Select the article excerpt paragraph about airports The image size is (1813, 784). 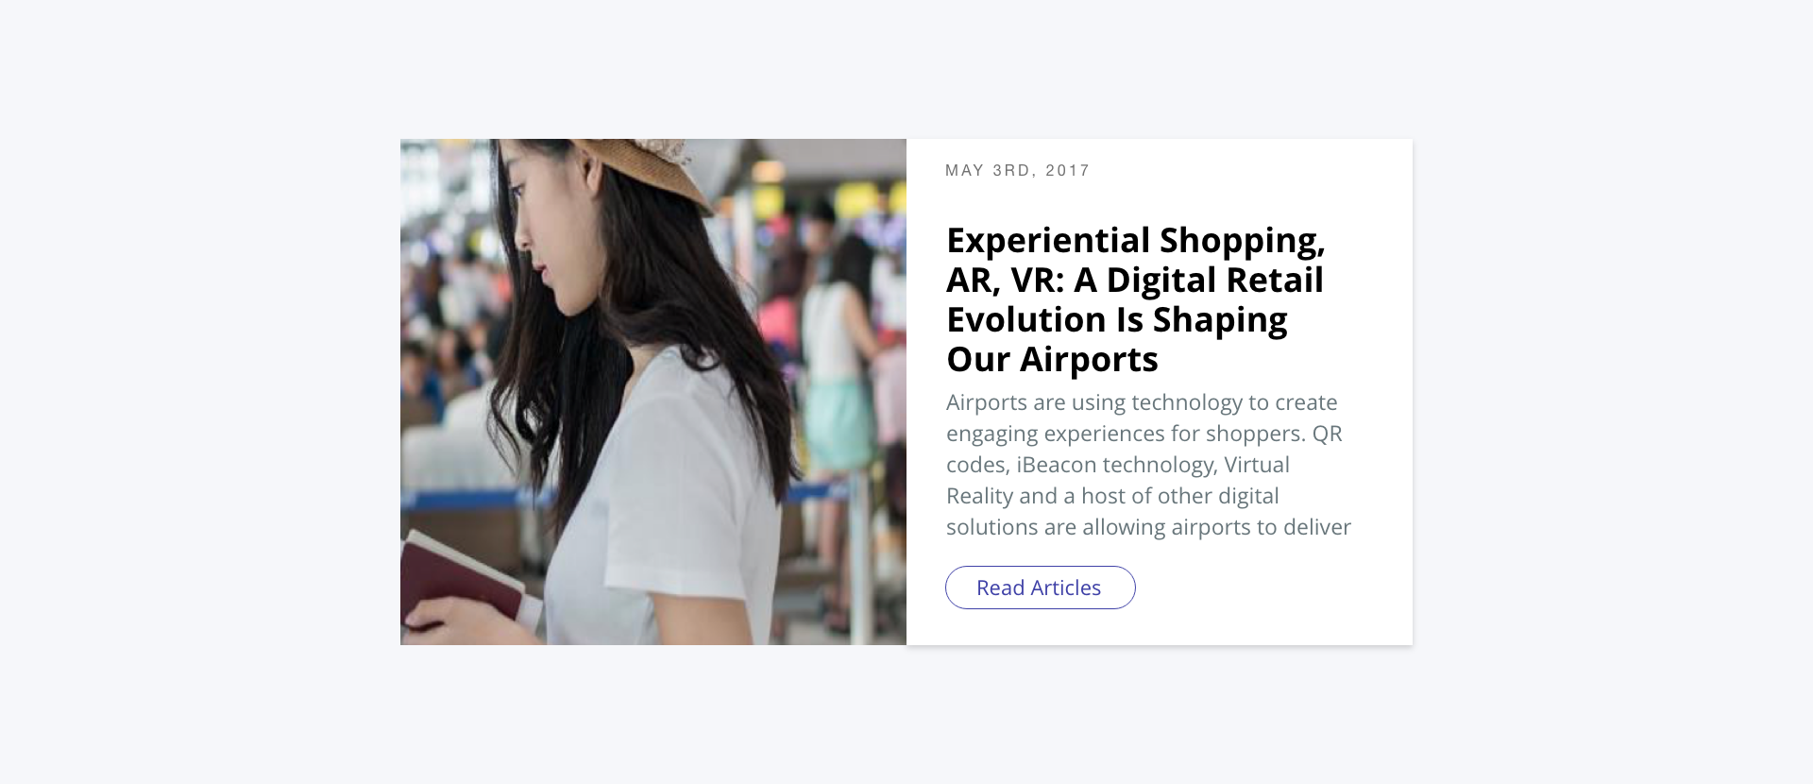click(x=1148, y=465)
